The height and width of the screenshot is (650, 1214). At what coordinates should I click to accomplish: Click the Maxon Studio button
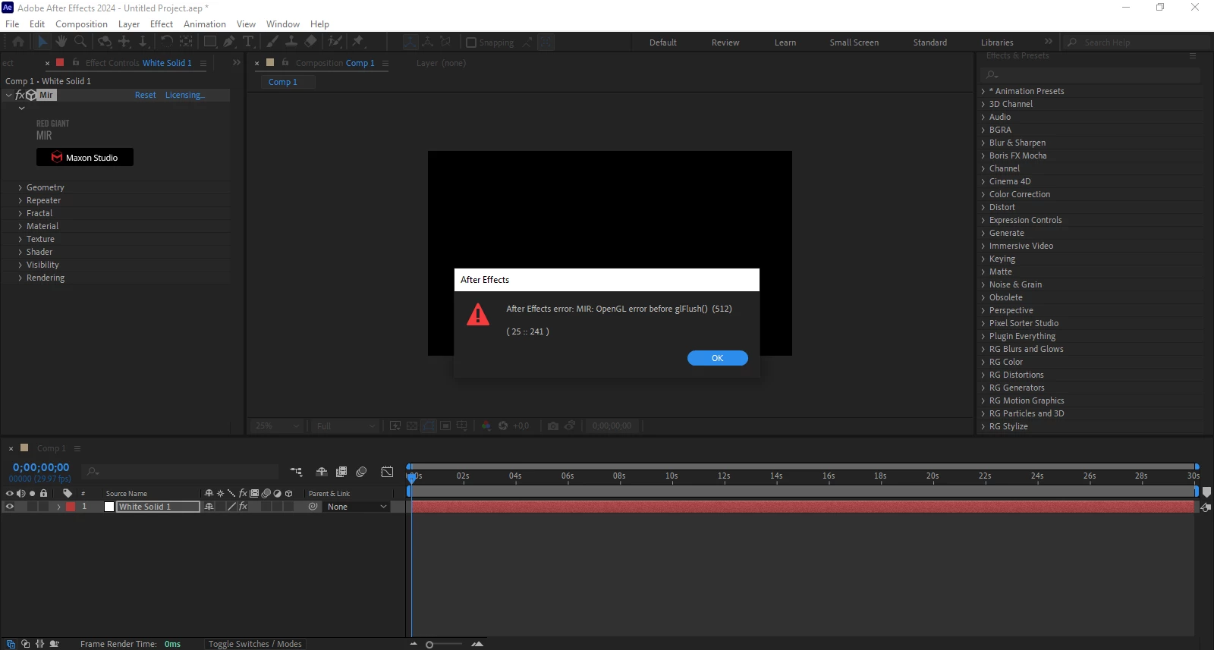point(85,157)
